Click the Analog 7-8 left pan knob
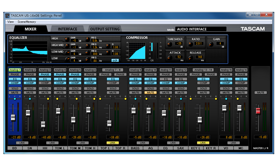 click(x=100, y=99)
